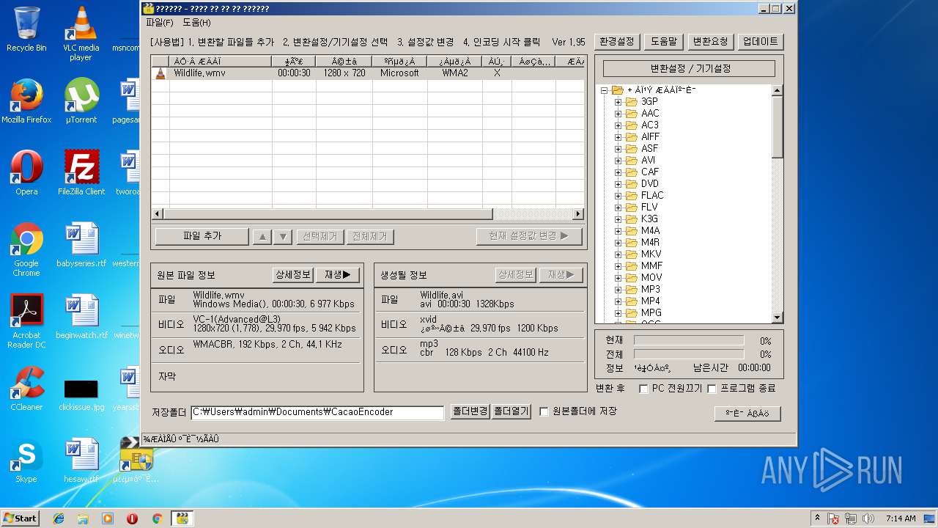This screenshot has height=528, width=938.
Task: Open clickissue.jpg image file
Action: pos(81,395)
